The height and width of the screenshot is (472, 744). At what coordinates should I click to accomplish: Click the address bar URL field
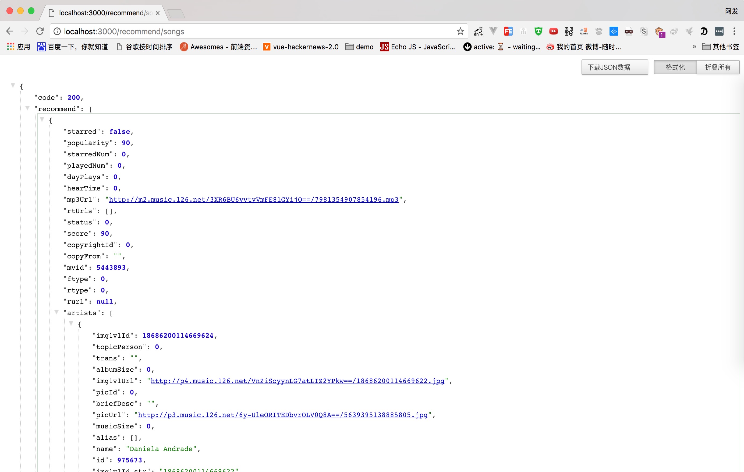[x=247, y=31]
